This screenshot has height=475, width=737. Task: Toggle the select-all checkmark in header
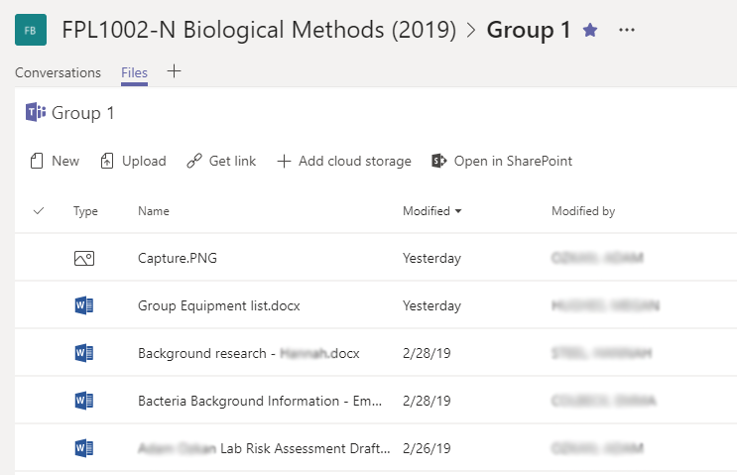[39, 211]
